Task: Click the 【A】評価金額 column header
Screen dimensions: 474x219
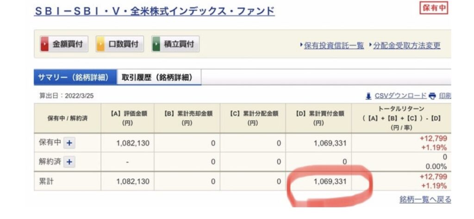Action: (127, 118)
